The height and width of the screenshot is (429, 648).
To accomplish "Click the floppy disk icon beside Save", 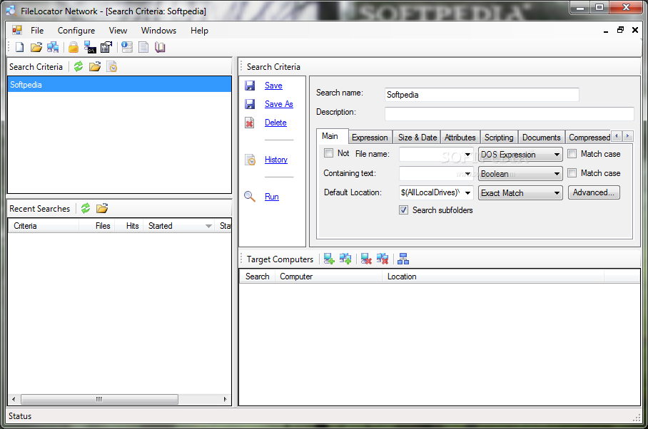I will pyautogui.click(x=250, y=86).
